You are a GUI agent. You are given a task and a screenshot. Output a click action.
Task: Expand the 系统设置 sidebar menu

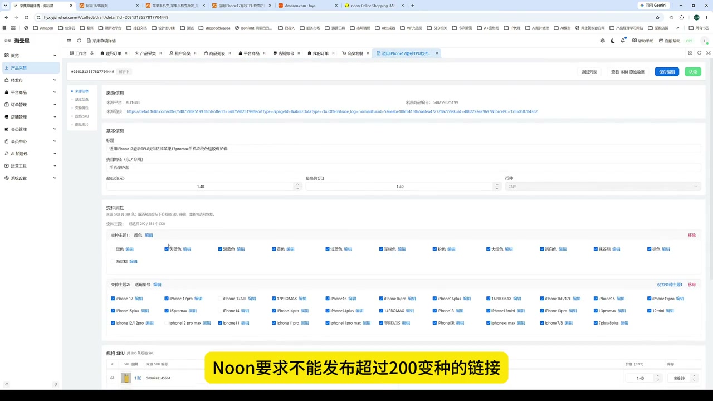click(x=30, y=178)
